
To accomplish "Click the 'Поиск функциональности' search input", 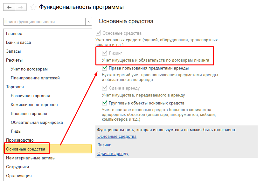I will coord(44,22).
